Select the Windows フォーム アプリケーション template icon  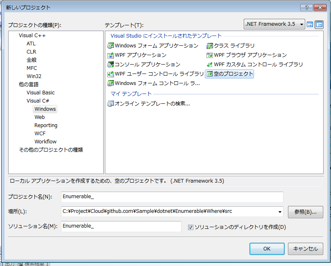point(111,46)
